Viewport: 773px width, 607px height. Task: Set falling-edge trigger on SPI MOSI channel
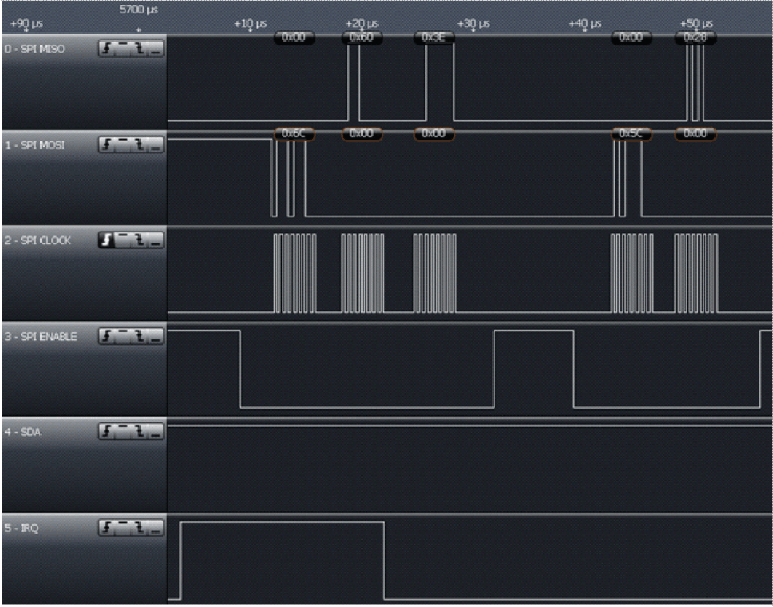(139, 143)
